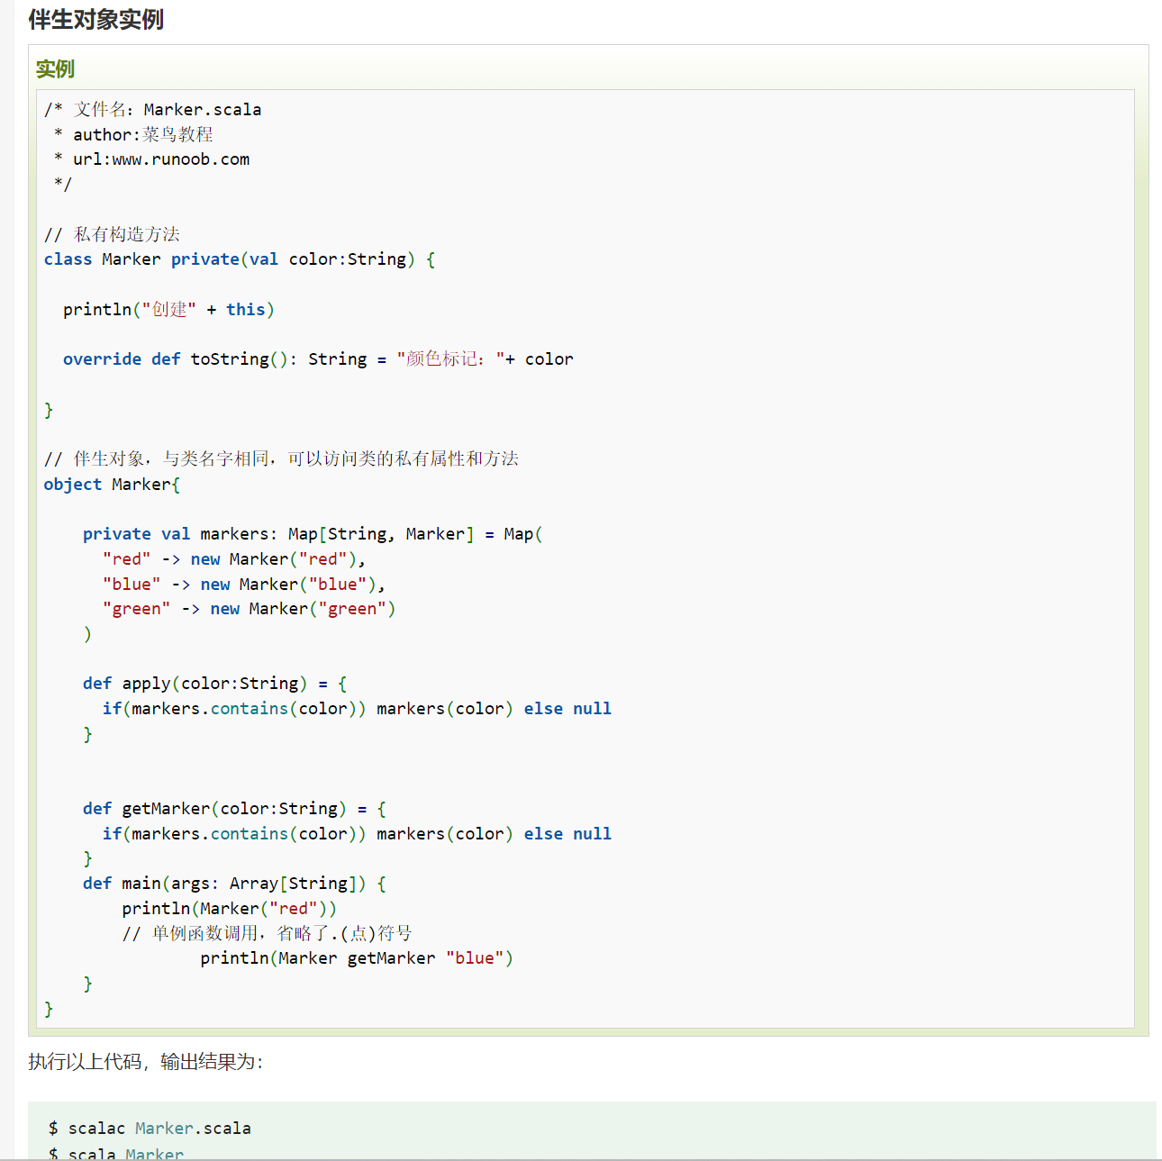Click the $ scalac Marker.scala command line
Image resolution: width=1162 pixels, height=1161 pixels.
click(150, 1128)
